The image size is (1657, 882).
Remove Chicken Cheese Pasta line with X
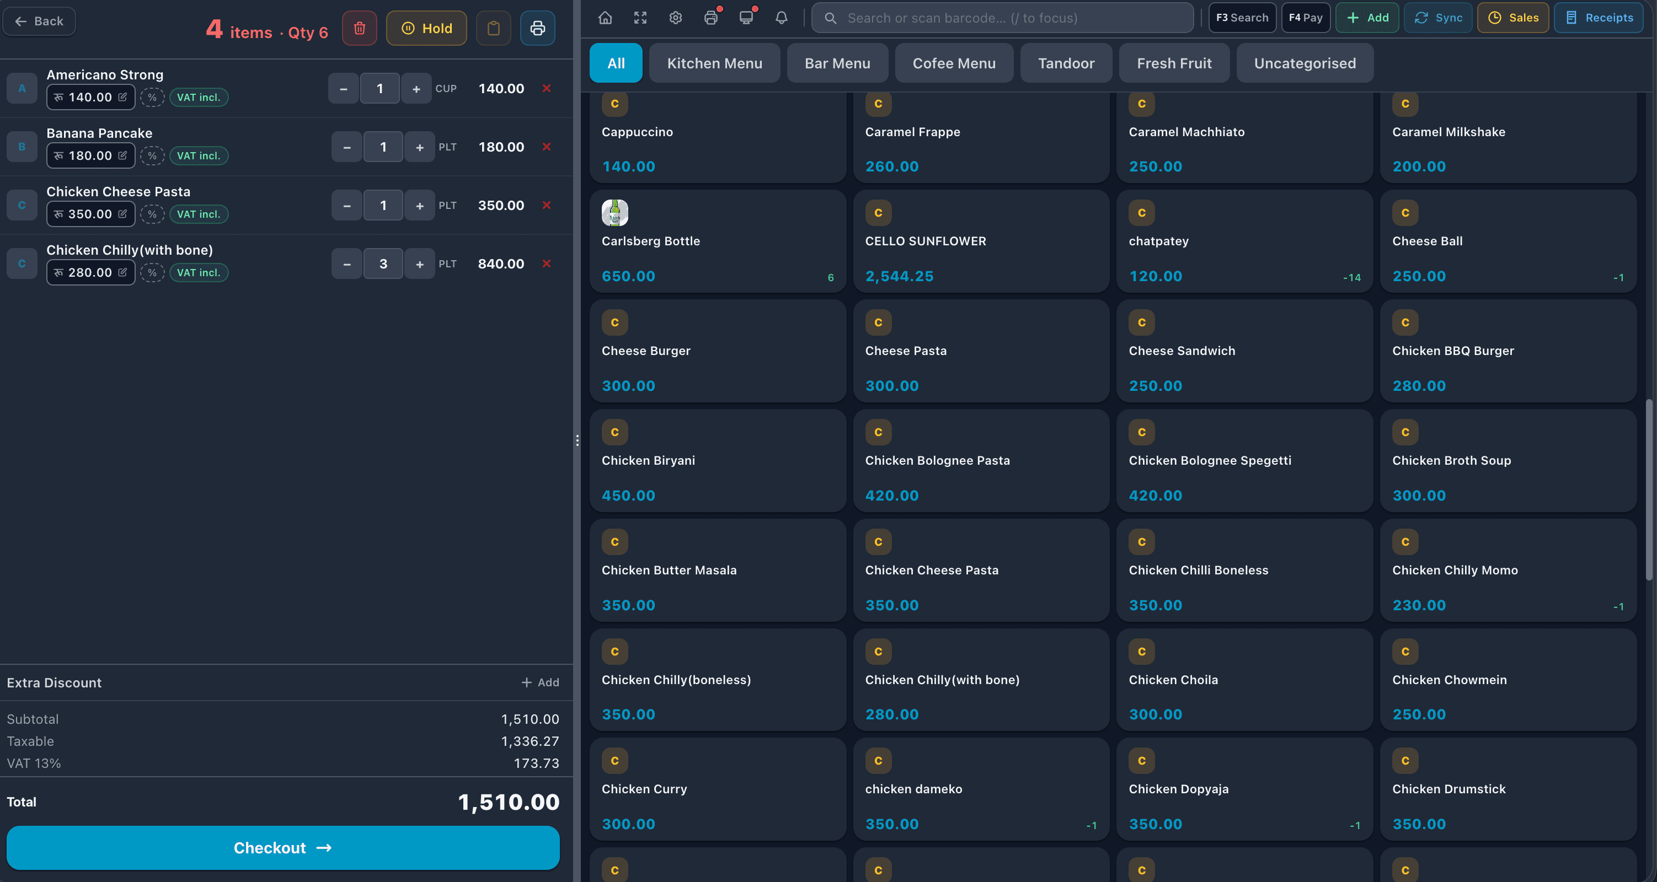[x=547, y=205]
